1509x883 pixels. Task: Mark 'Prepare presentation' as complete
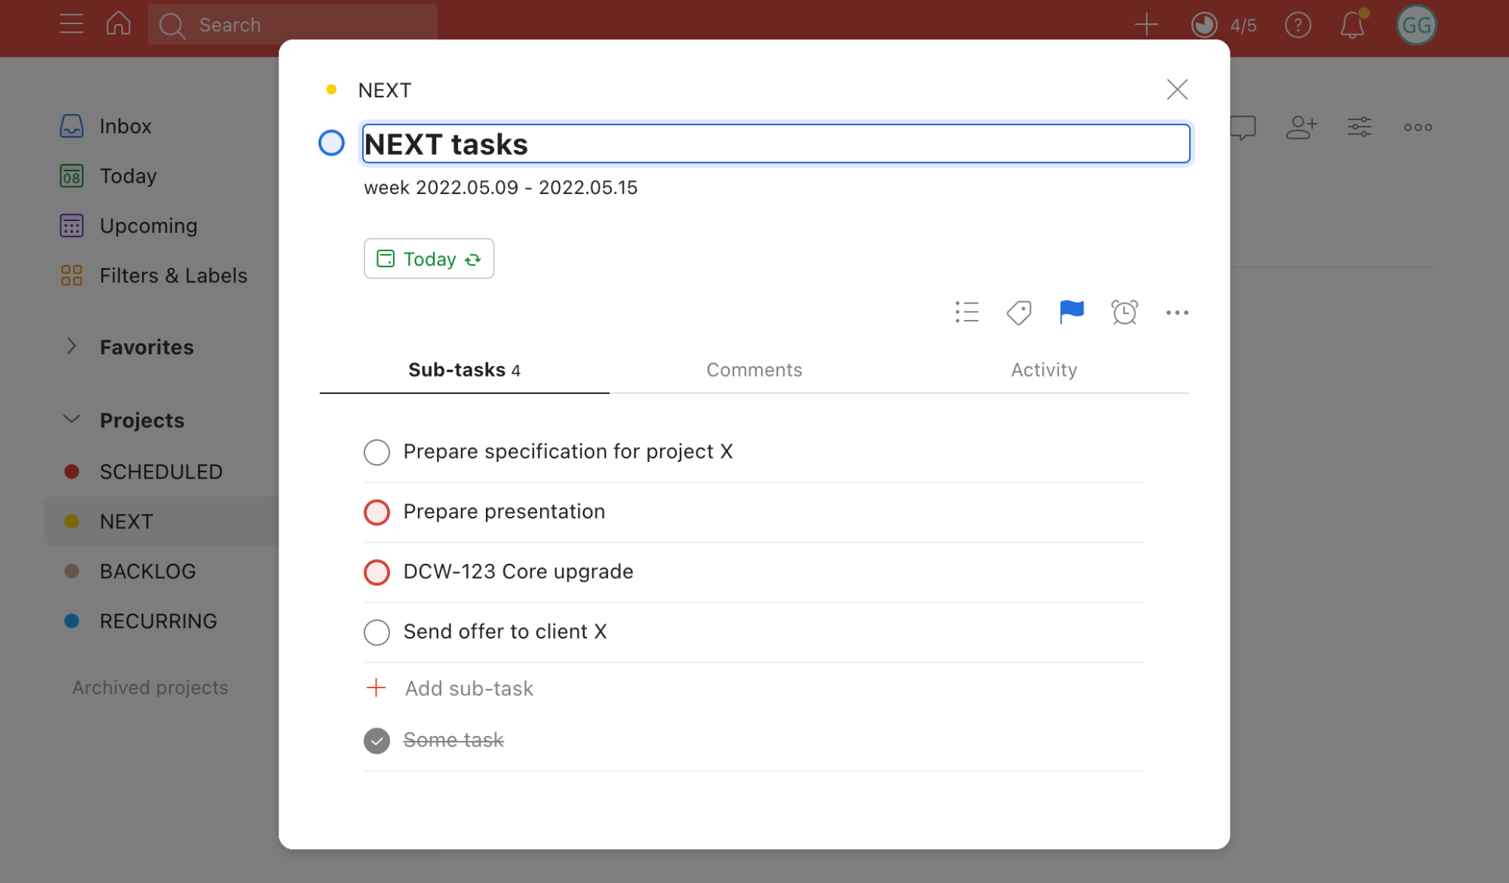[x=376, y=512]
